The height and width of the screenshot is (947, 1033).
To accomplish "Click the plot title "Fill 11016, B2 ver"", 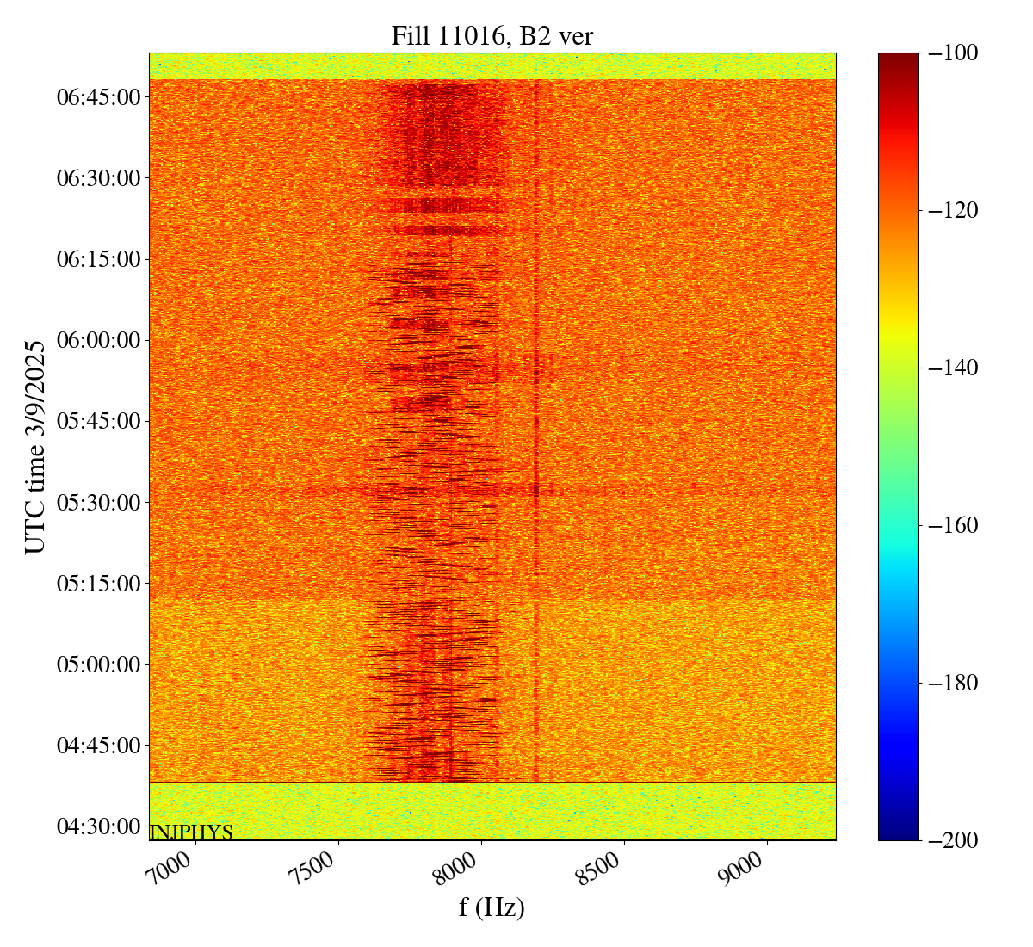I will point(492,35).
